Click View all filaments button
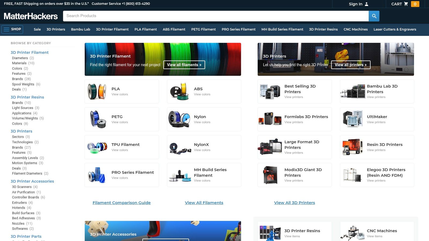The width and height of the screenshot is (429, 241). coord(184,65)
